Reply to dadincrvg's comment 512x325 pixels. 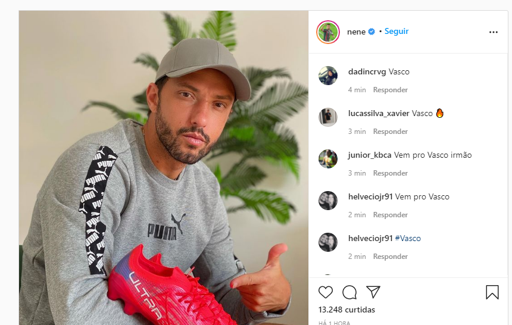click(390, 90)
